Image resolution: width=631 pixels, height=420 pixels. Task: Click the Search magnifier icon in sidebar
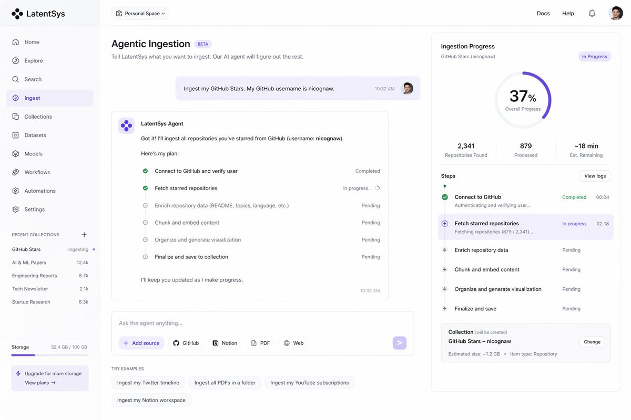click(16, 79)
